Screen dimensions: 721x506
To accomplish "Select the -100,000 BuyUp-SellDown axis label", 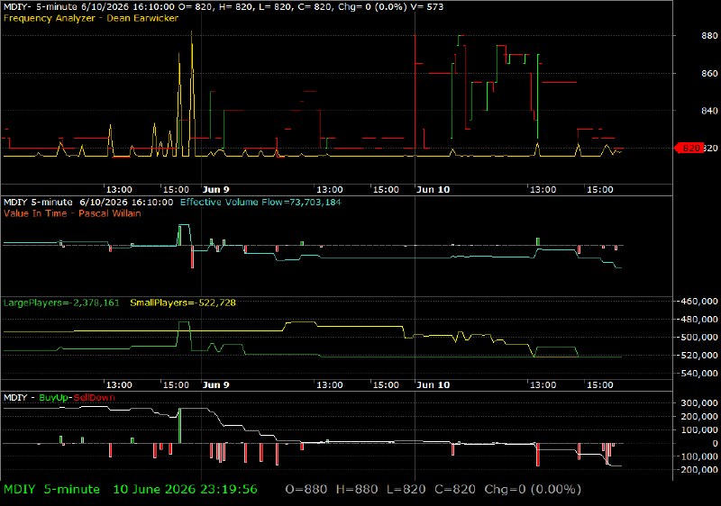I will [x=698, y=456].
